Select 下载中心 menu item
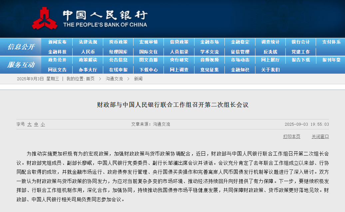 149,70
